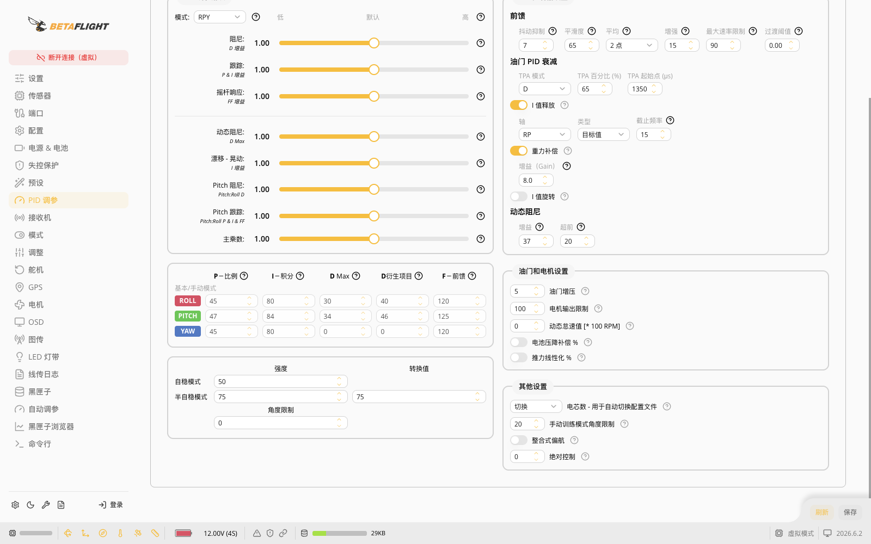Enable 整合式偏航 toggle
The image size is (871, 544).
click(519, 440)
